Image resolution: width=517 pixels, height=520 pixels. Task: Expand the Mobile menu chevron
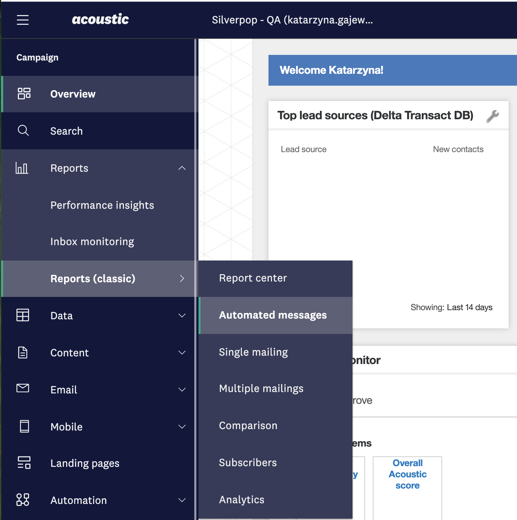tap(182, 427)
